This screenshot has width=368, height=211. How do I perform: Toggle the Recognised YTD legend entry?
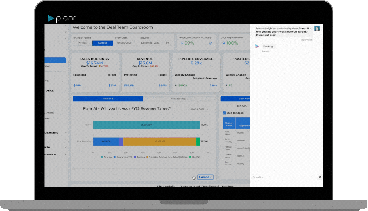(x=123, y=157)
